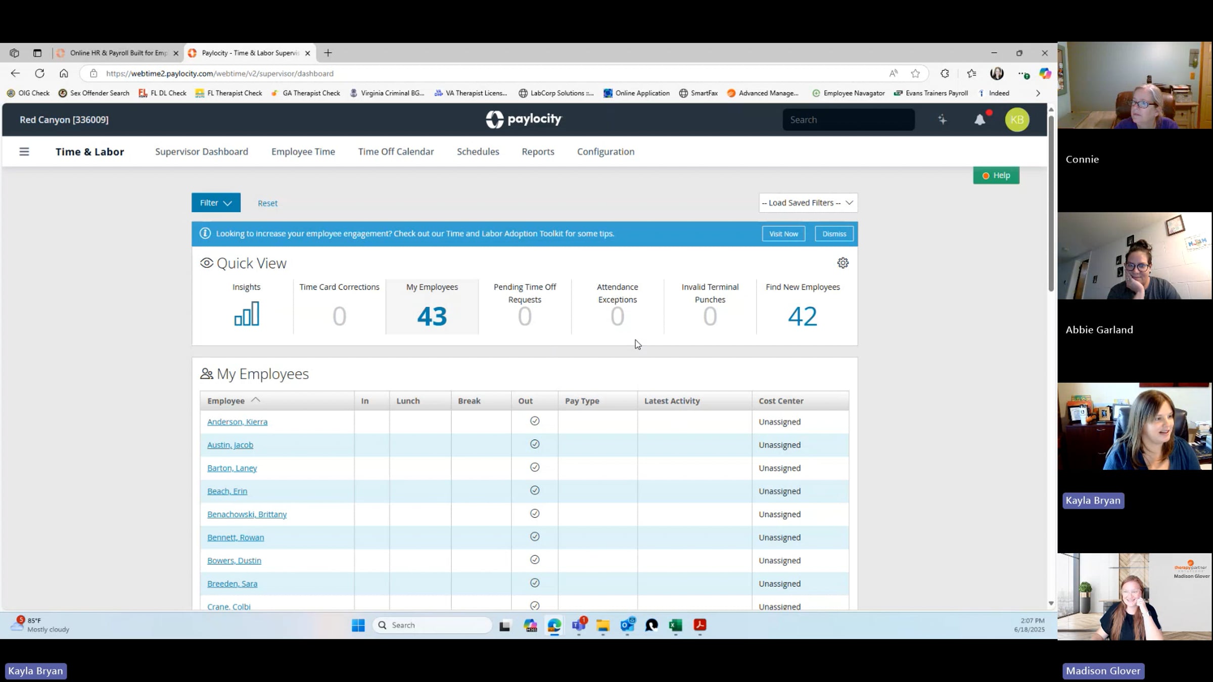
Task: Click the Paylocity Search field
Action: pyautogui.click(x=848, y=120)
